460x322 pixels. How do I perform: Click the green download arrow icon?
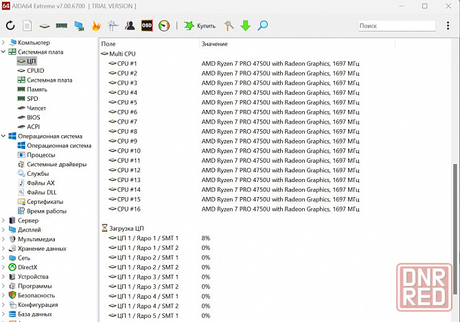click(246, 26)
